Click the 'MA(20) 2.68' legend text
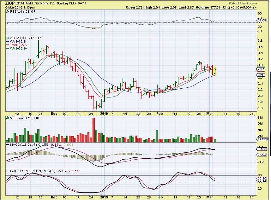This screenshot has width=271, height=200. point(18,42)
